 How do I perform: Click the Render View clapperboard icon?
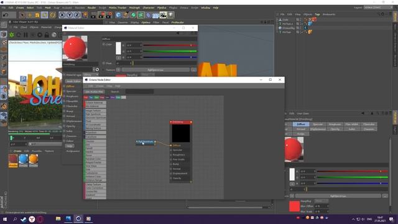pos(93,15)
